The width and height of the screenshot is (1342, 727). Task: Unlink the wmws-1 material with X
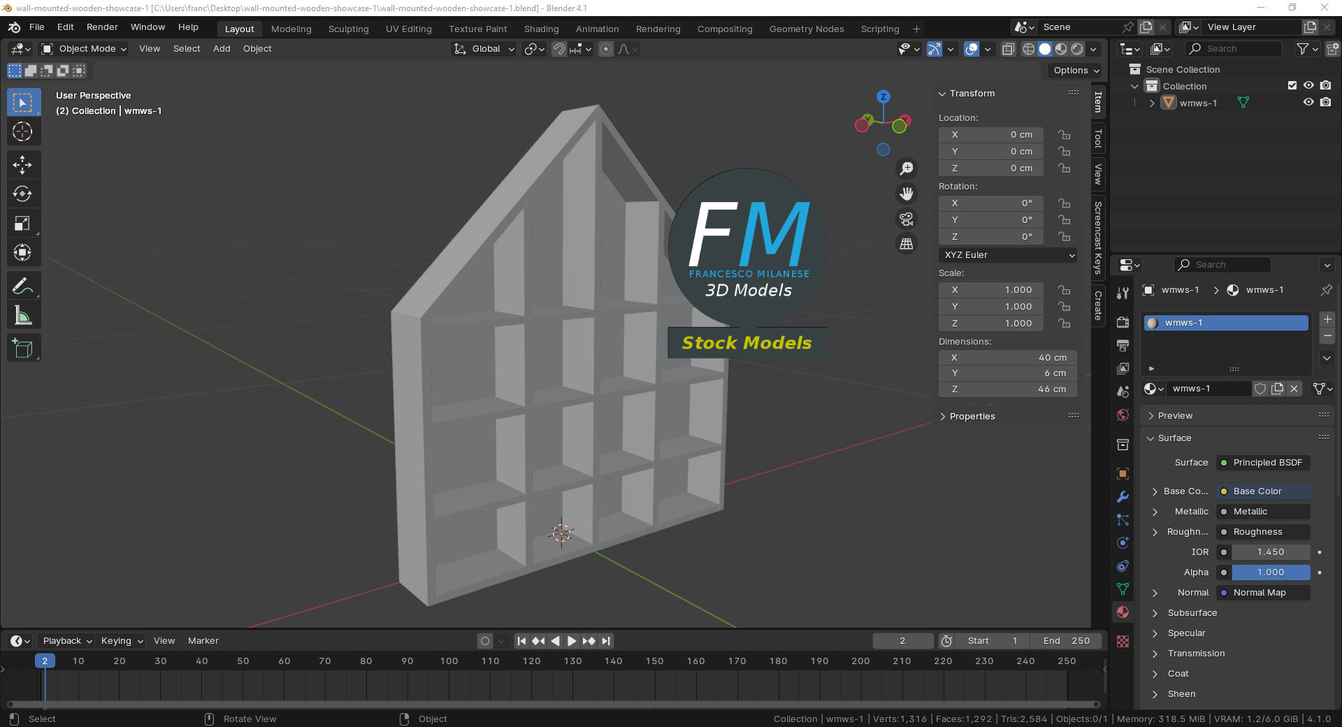point(1294,389)
